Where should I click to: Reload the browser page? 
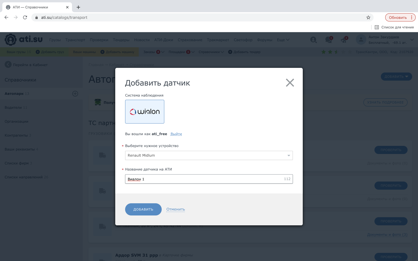[x=25, y=17]
